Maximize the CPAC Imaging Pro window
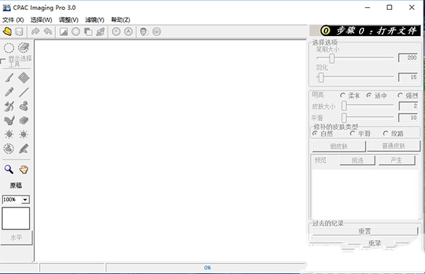The height and width of the screenshot is (274, 425). 390,8
